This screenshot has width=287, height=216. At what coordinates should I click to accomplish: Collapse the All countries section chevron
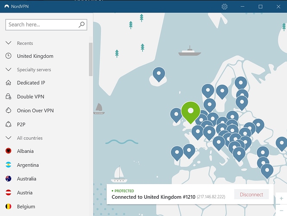pos(9,137)
